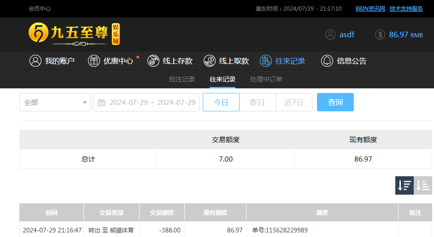Sort records in descending order icon
Screen dimensions: 434x237
[x=405, y=185]
